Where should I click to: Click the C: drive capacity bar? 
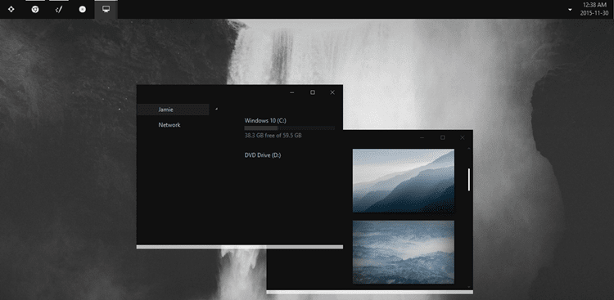point(289,128)
